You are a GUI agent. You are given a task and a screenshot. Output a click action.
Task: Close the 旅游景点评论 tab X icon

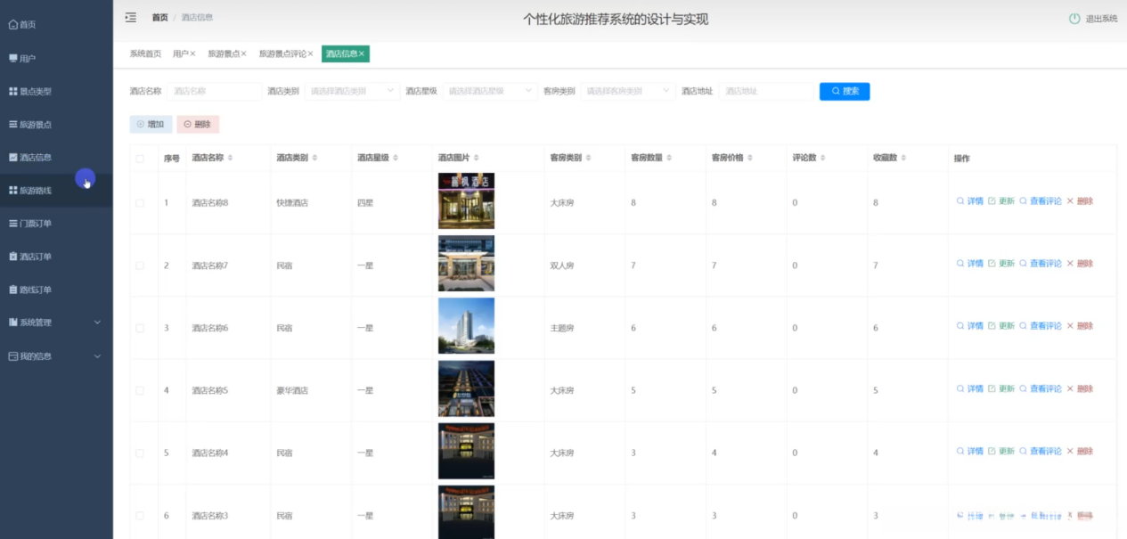point(310,54)
